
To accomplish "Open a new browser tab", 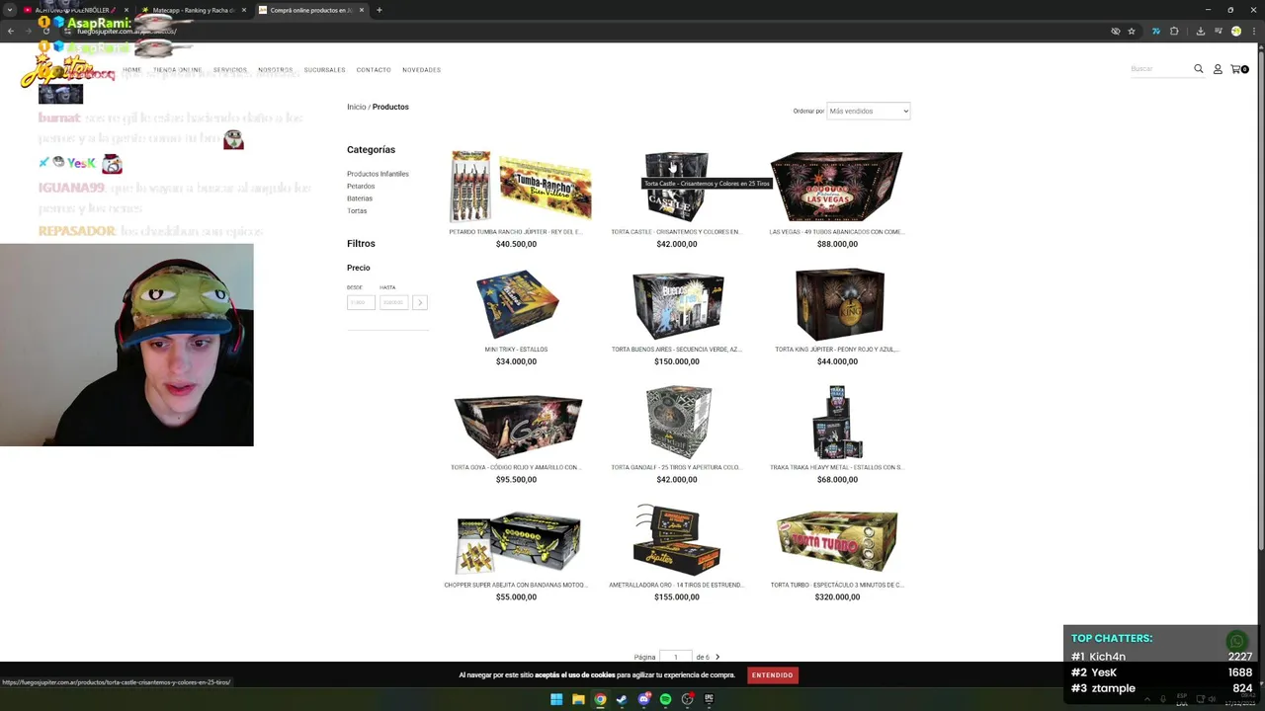I will coord(379,10).
